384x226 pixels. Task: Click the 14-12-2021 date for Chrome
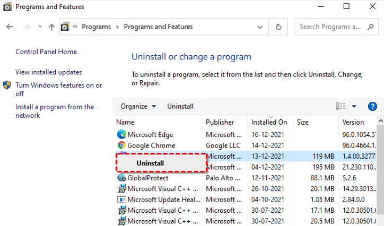pos(267,145)
